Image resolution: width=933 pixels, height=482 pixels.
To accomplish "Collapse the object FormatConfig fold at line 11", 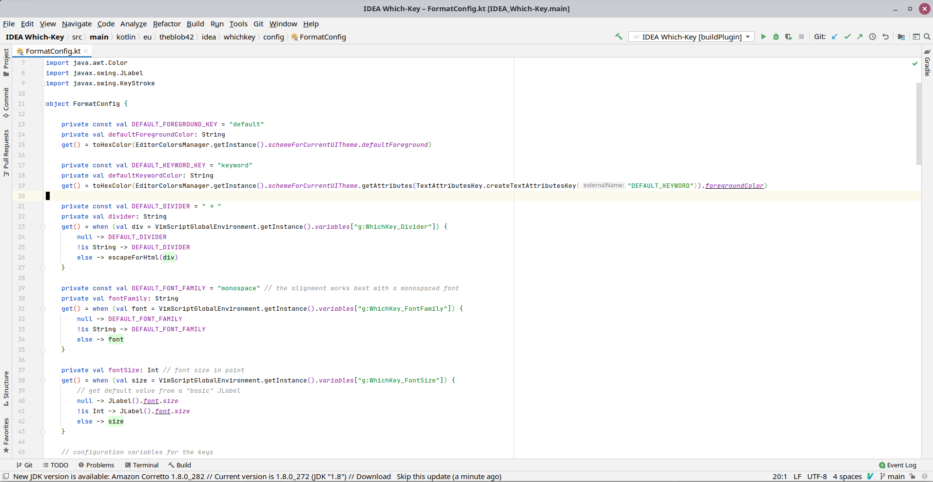I will [x=43, y=104].
